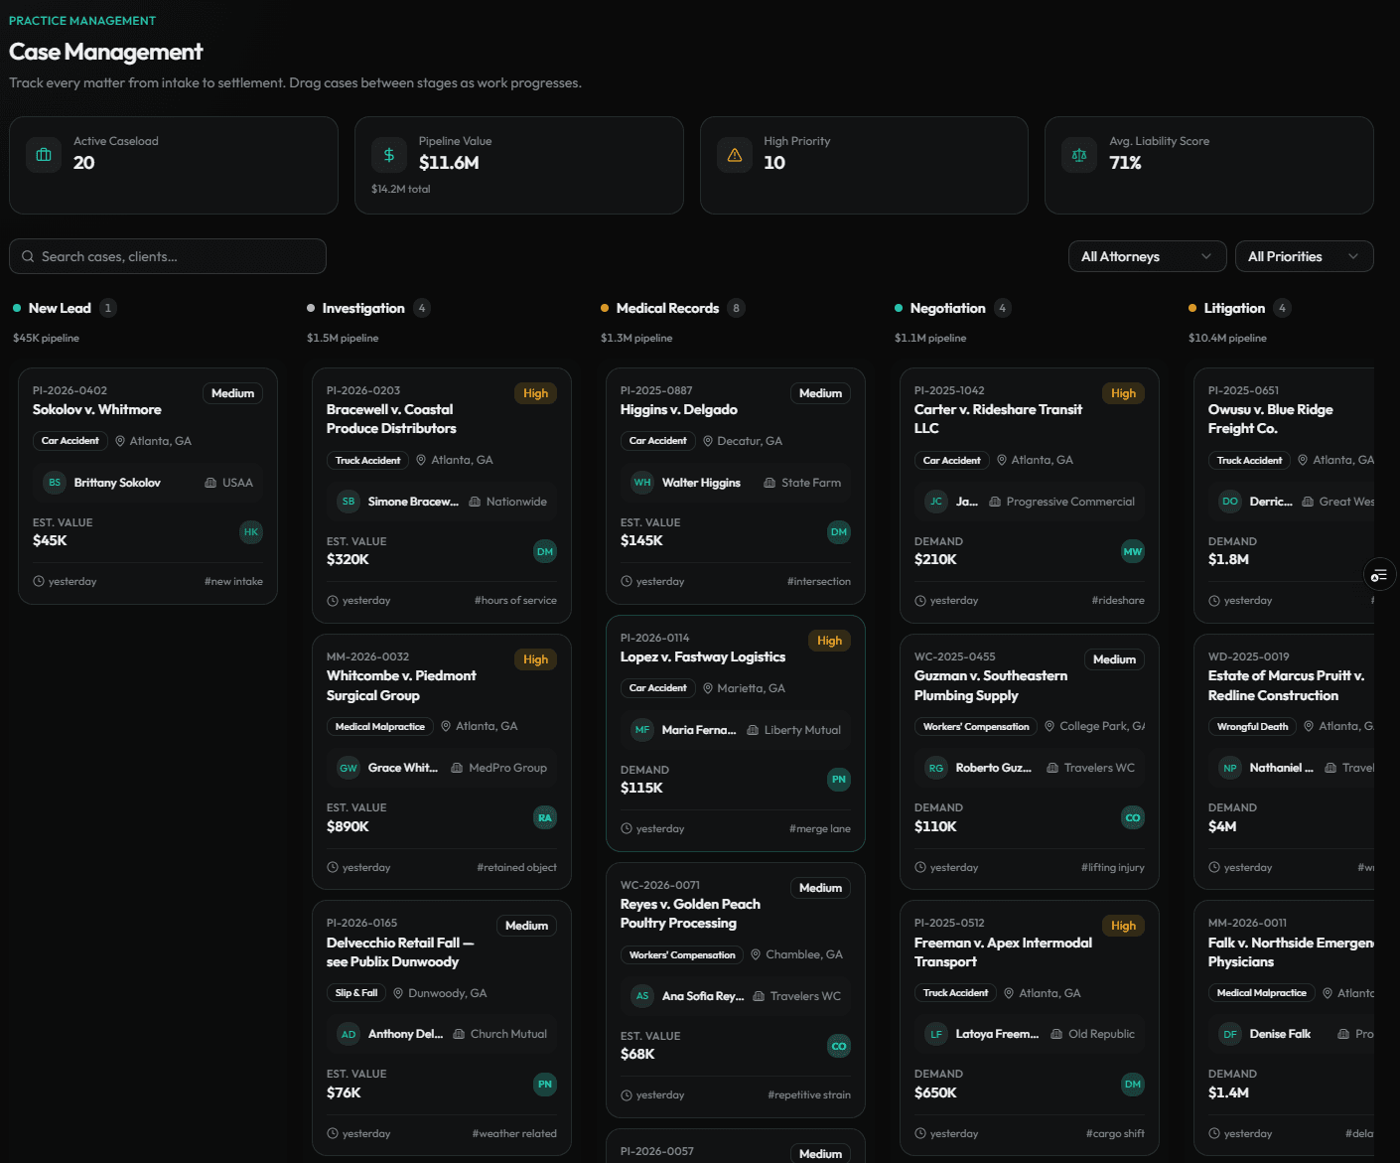Click Wrongful Death tag on Estate of Marcus Pruitt
The image size is (1400, 1163).
point(1252,726)
